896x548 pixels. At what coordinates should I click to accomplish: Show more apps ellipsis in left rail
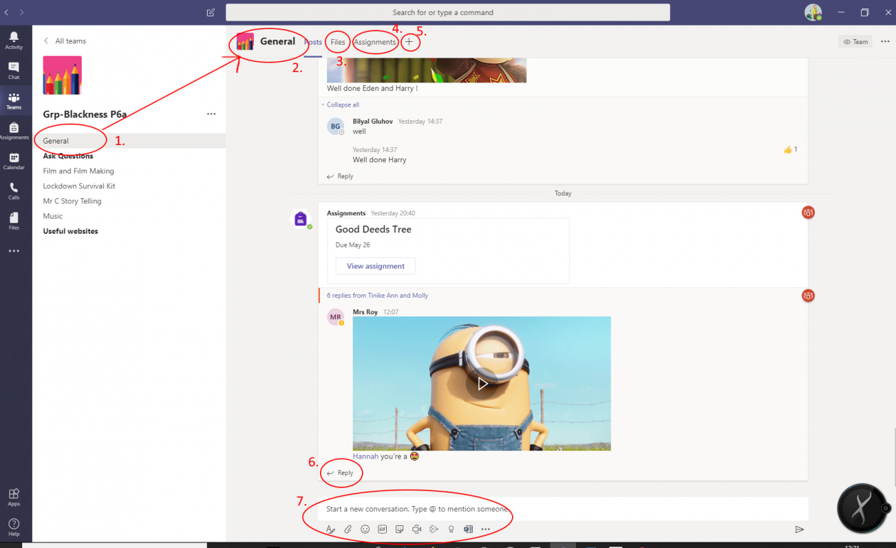point(14,251)
